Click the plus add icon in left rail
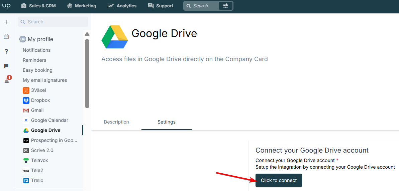The image size is (399, 191). 6,22
